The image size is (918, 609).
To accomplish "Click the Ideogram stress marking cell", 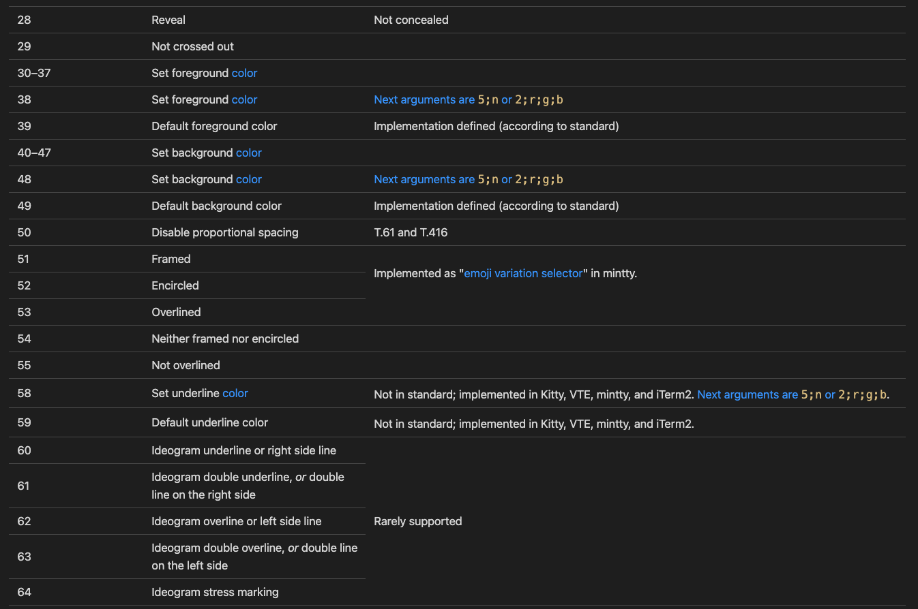I will pyautogui.click(x=215, y=592).
